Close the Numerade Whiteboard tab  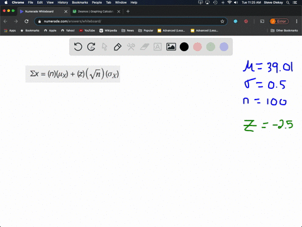pos(66,11)
